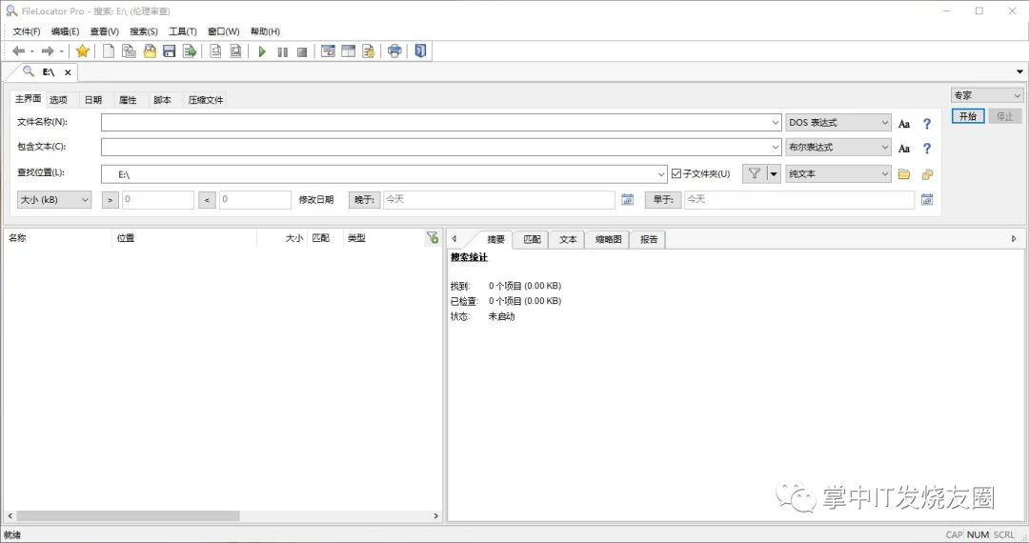
Task: Open help with the blue book icon
Action: point(421,50)
